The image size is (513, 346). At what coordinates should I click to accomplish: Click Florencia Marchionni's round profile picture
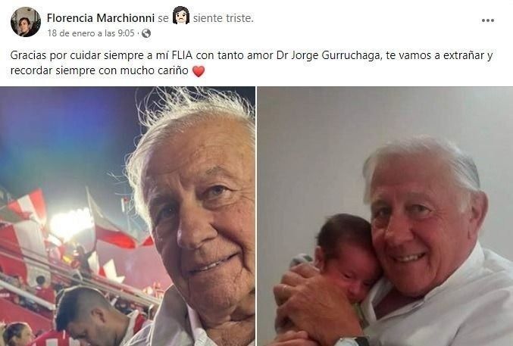click(x=26, y=22)
